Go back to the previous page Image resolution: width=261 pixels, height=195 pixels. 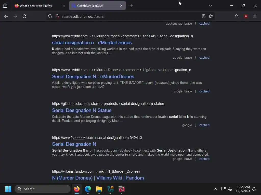click(6, 16)
